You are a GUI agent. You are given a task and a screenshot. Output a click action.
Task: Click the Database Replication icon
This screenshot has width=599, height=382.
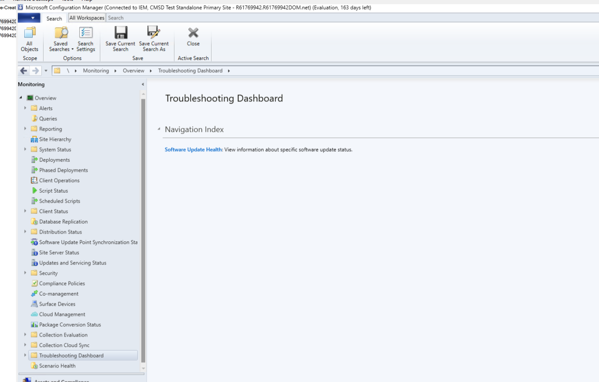coord(34,222)
